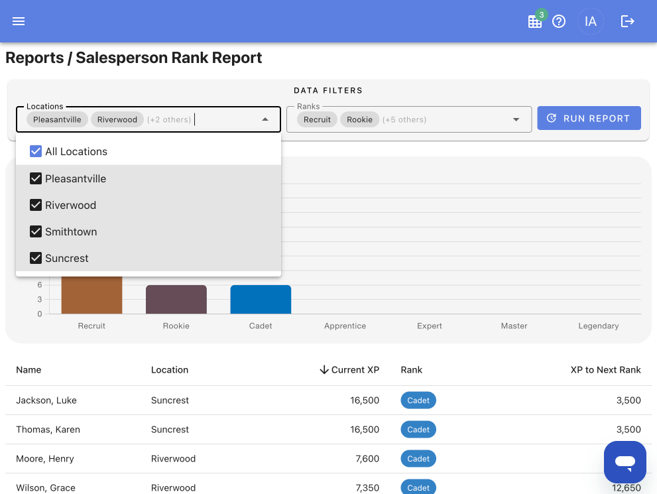
Task: Open the IA user avatar menu
Action: pos(591,21)
